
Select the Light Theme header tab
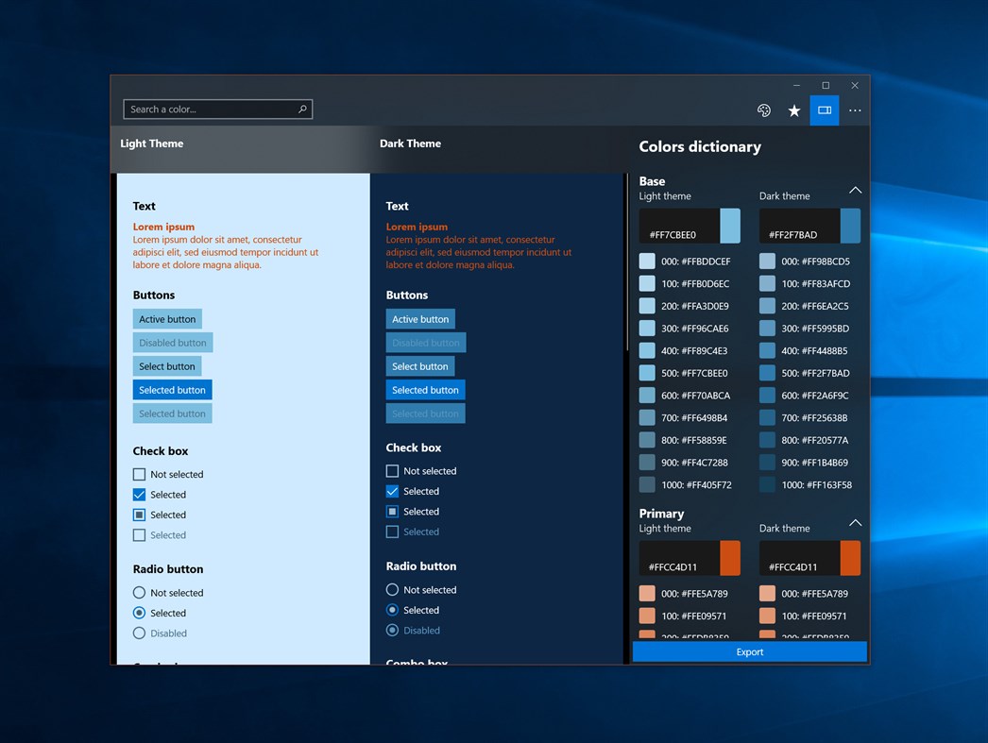[152, 144]
